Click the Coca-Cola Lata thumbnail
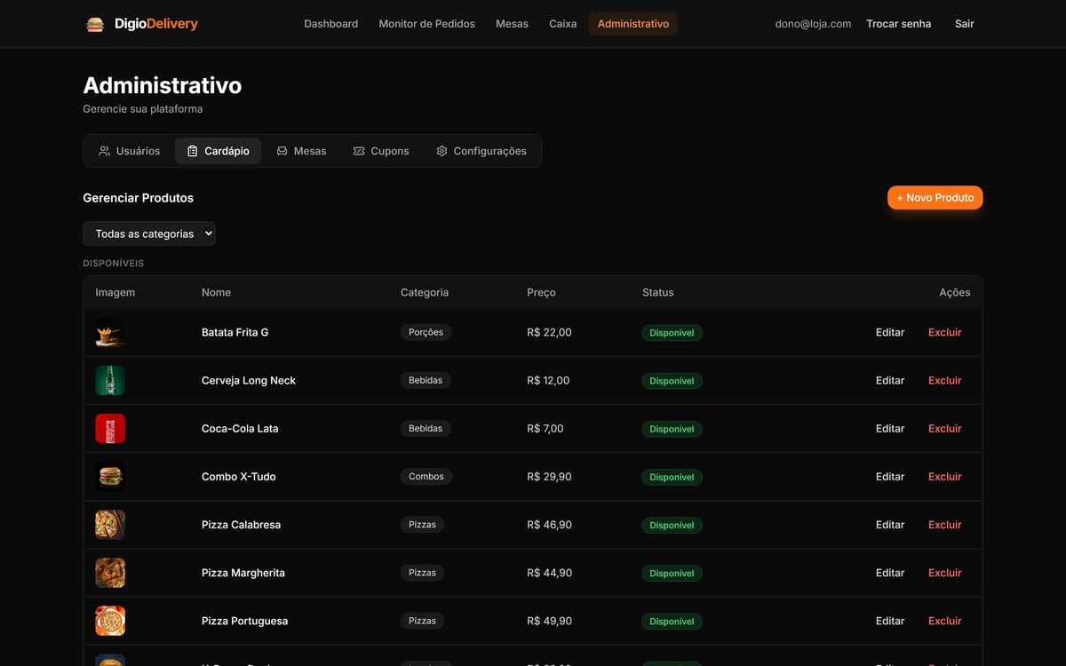The image size is (1066, 666). [x=110, y=429]
